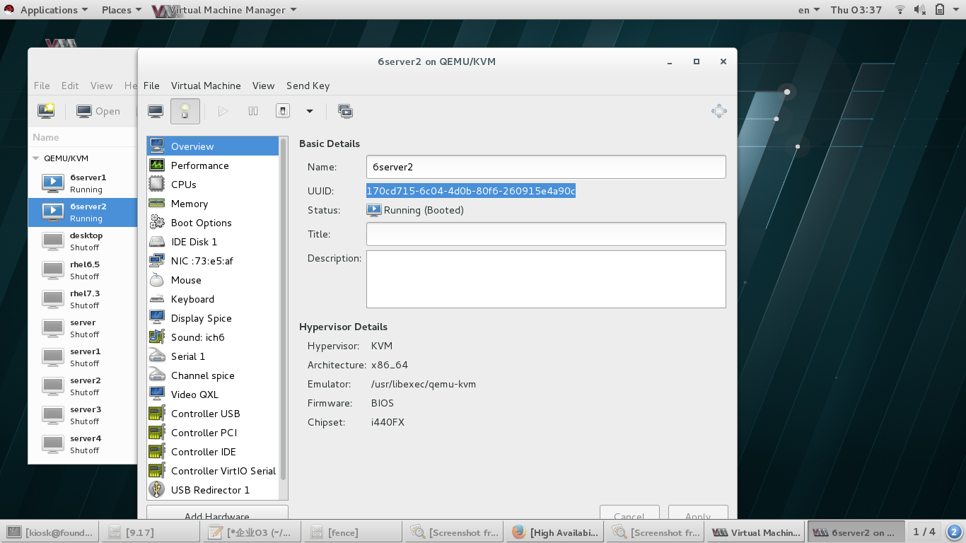Open File menu in 6server2 window

click(x=151, y=86)
